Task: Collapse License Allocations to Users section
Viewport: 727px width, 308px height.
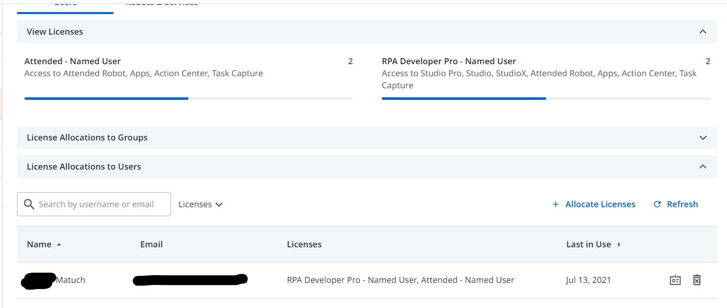Action: pos(703,167)
